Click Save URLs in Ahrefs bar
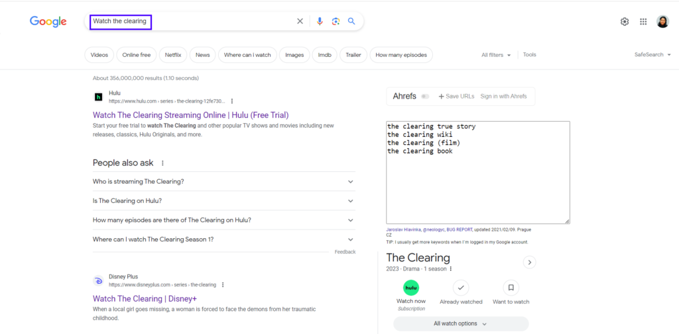 pos(456,97)
